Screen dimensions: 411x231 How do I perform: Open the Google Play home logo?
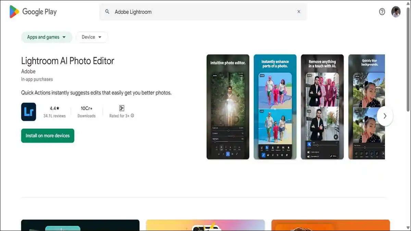pyautogui.click(x=33, y=12)
